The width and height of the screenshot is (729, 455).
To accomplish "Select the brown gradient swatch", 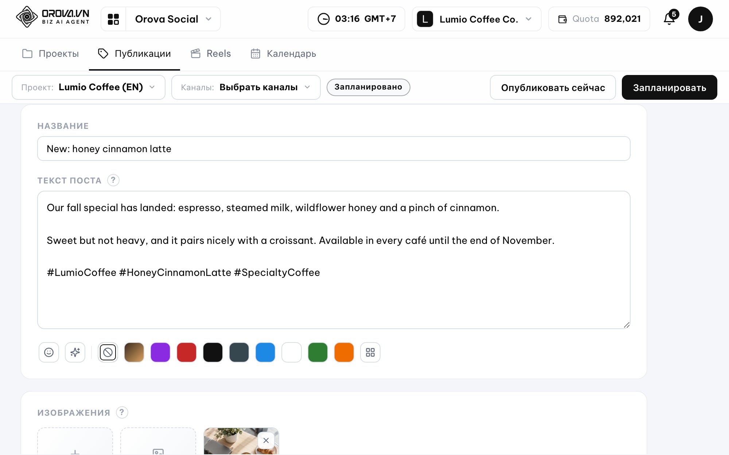I will click(134, 352).
